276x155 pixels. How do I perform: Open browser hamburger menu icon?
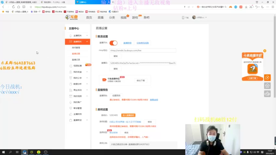tap(273, 7)
